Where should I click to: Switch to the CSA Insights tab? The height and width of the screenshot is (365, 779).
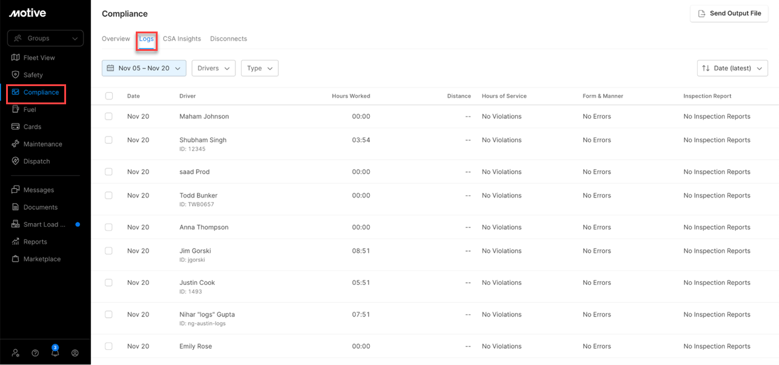click(x=182, y=38)
